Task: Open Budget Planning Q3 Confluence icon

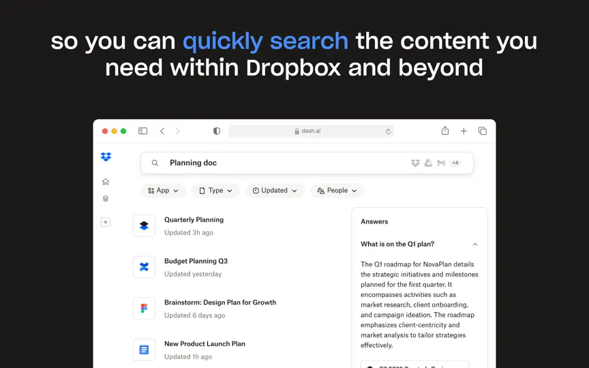Action: (145, 267)
